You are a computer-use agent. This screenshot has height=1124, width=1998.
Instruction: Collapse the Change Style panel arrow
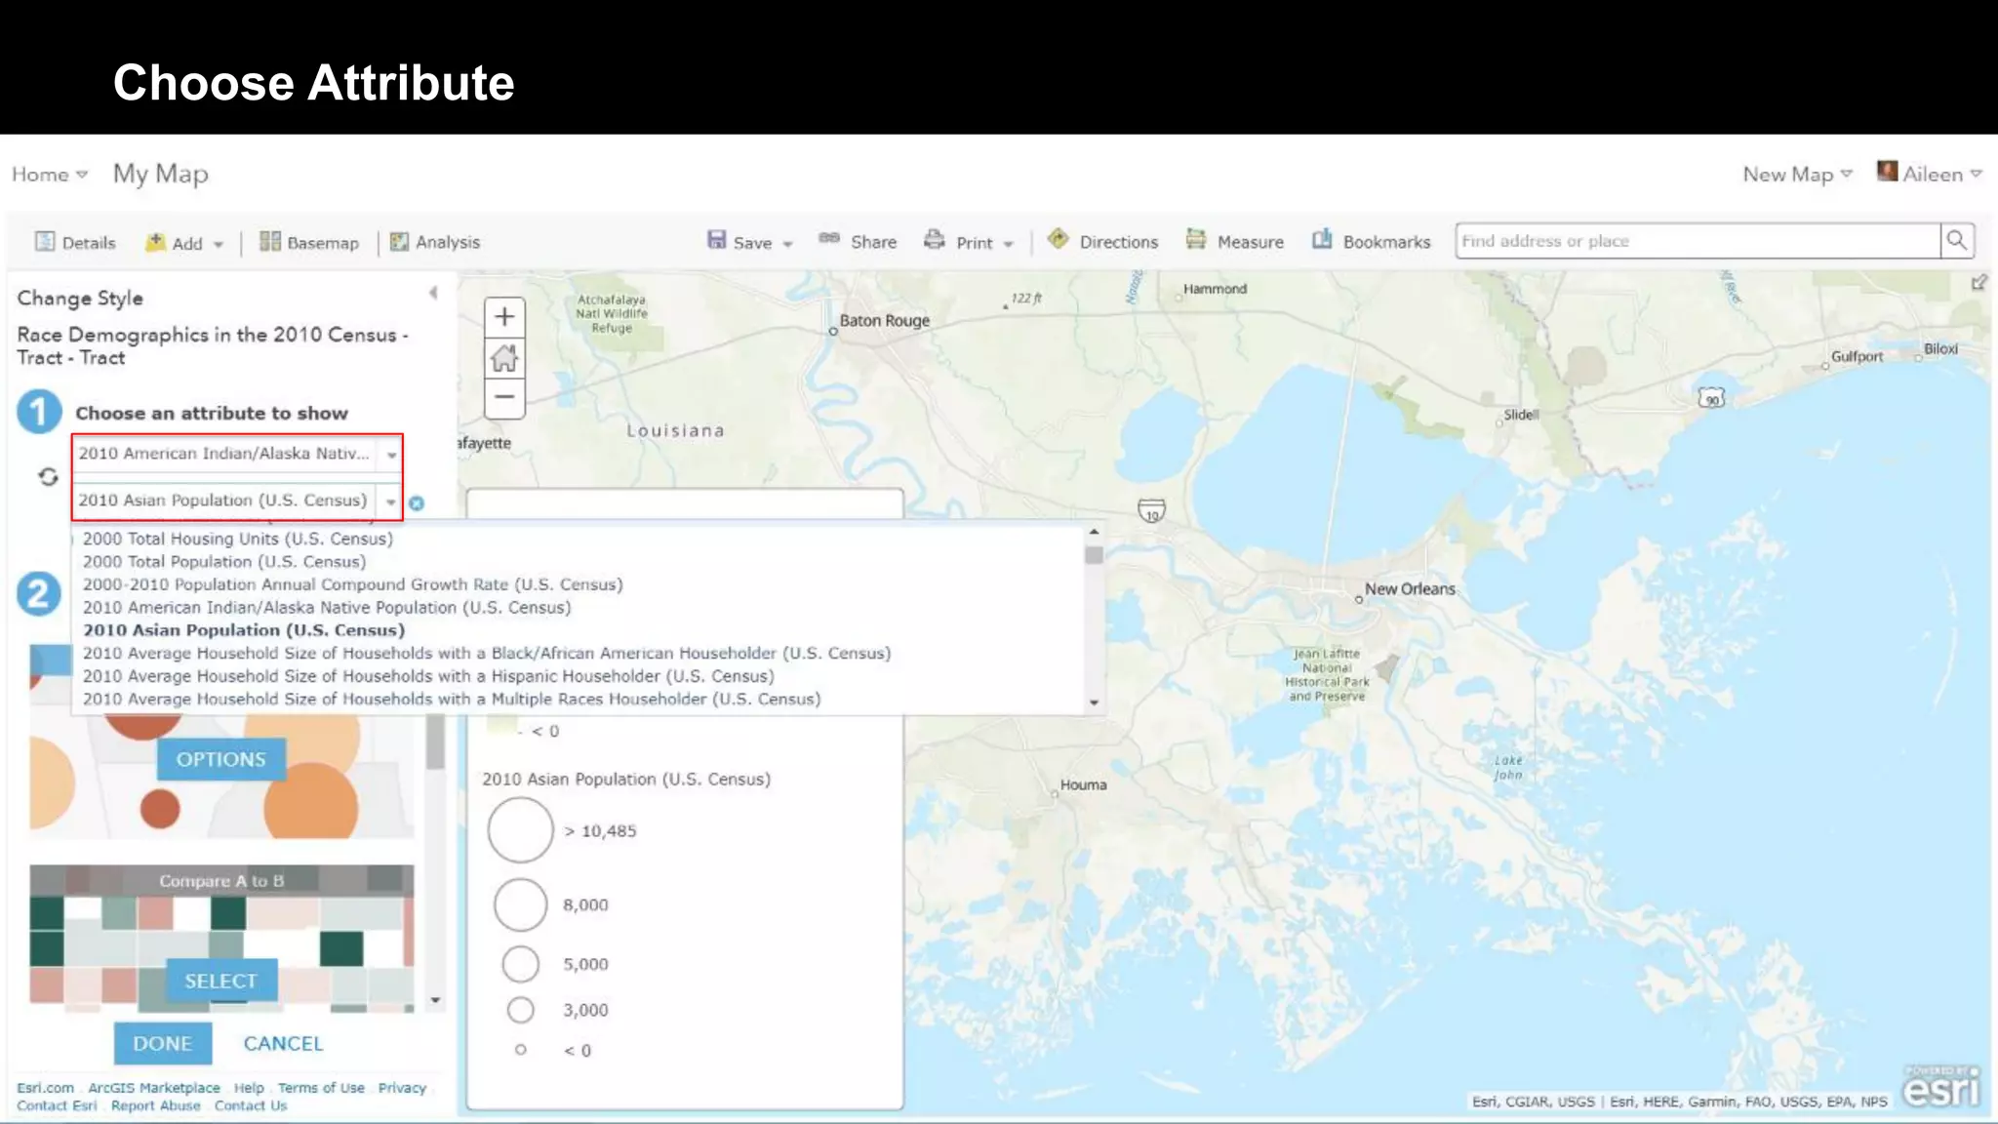click(433, 293)
